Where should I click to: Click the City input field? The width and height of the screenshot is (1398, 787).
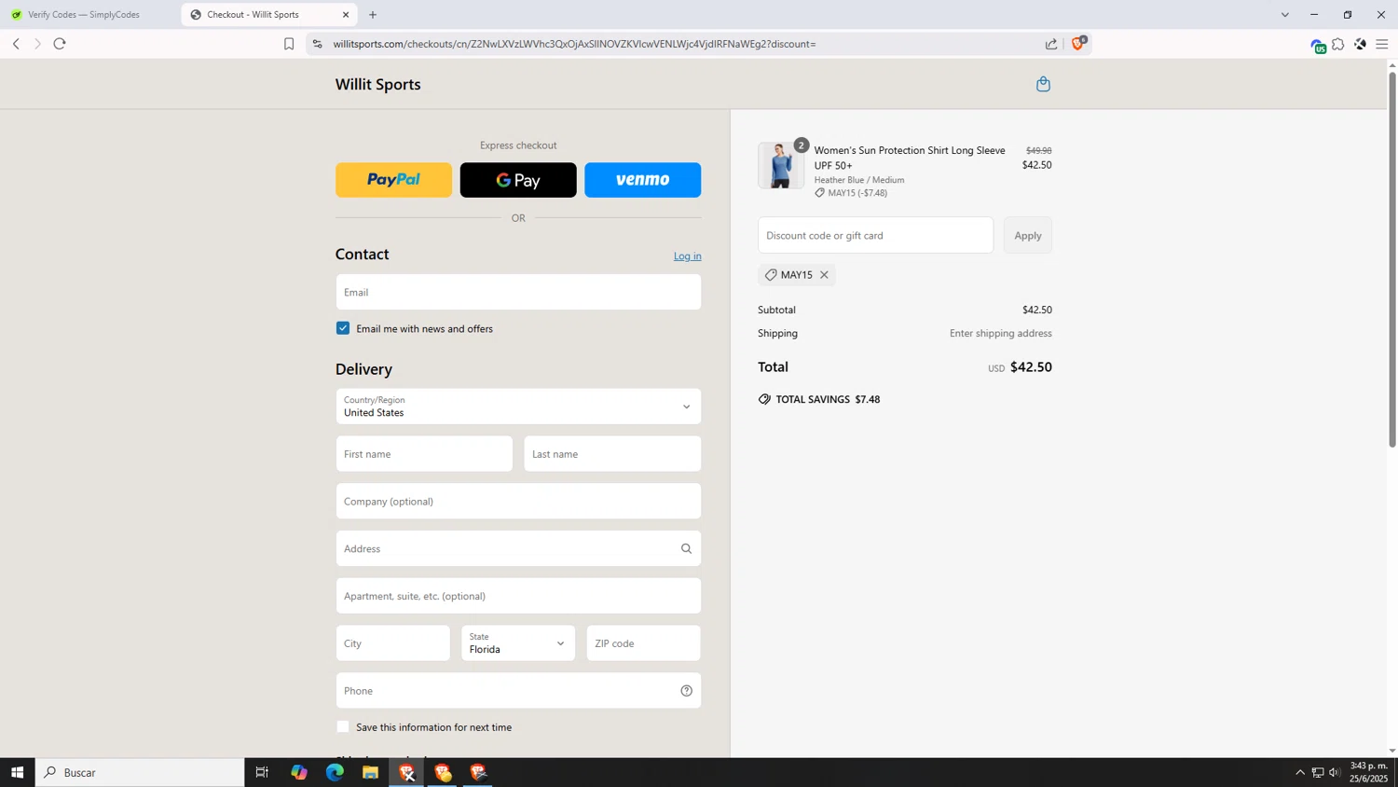pos(393,643)
